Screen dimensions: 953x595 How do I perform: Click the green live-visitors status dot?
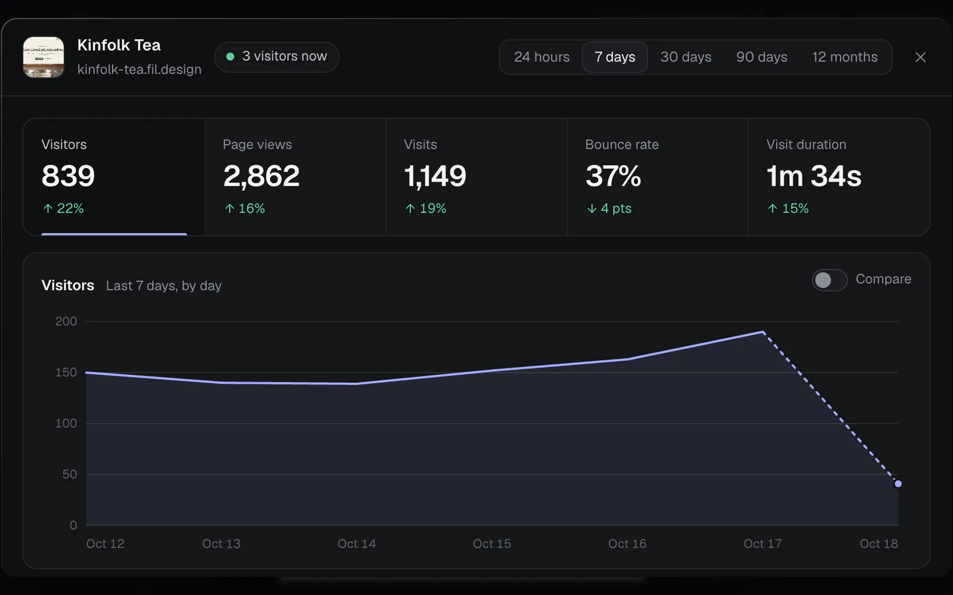coord(231,57)
